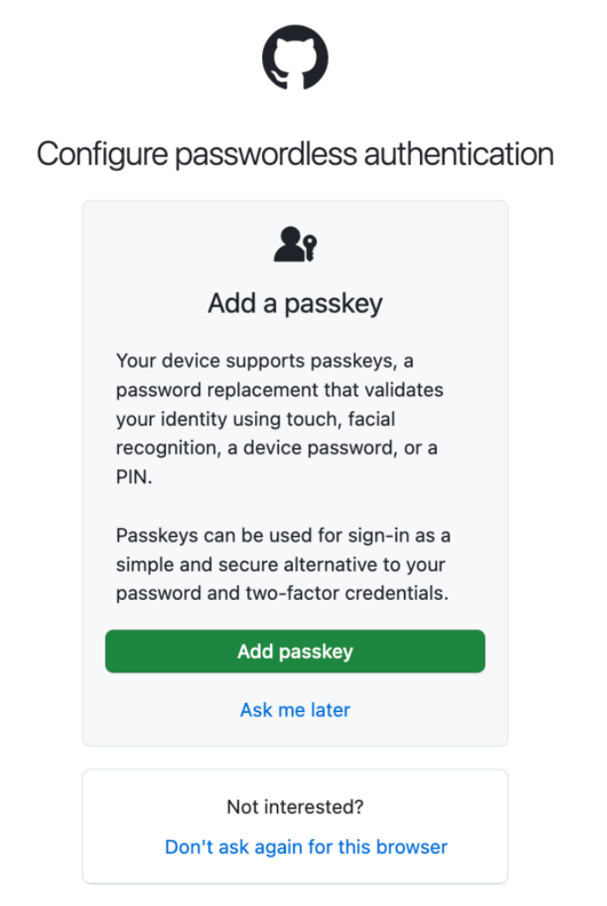The width and height of the screenshot is (607, 906).
Task: Click the green Add passkey button
Action: coord(295,651)
